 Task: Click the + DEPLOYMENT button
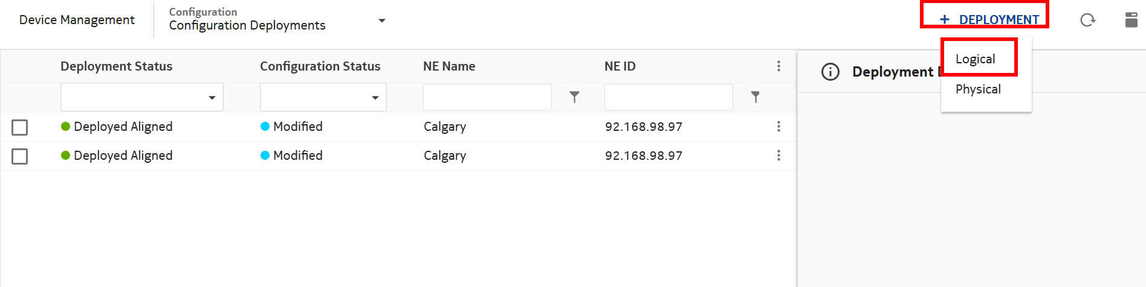(x=989, y=20)
